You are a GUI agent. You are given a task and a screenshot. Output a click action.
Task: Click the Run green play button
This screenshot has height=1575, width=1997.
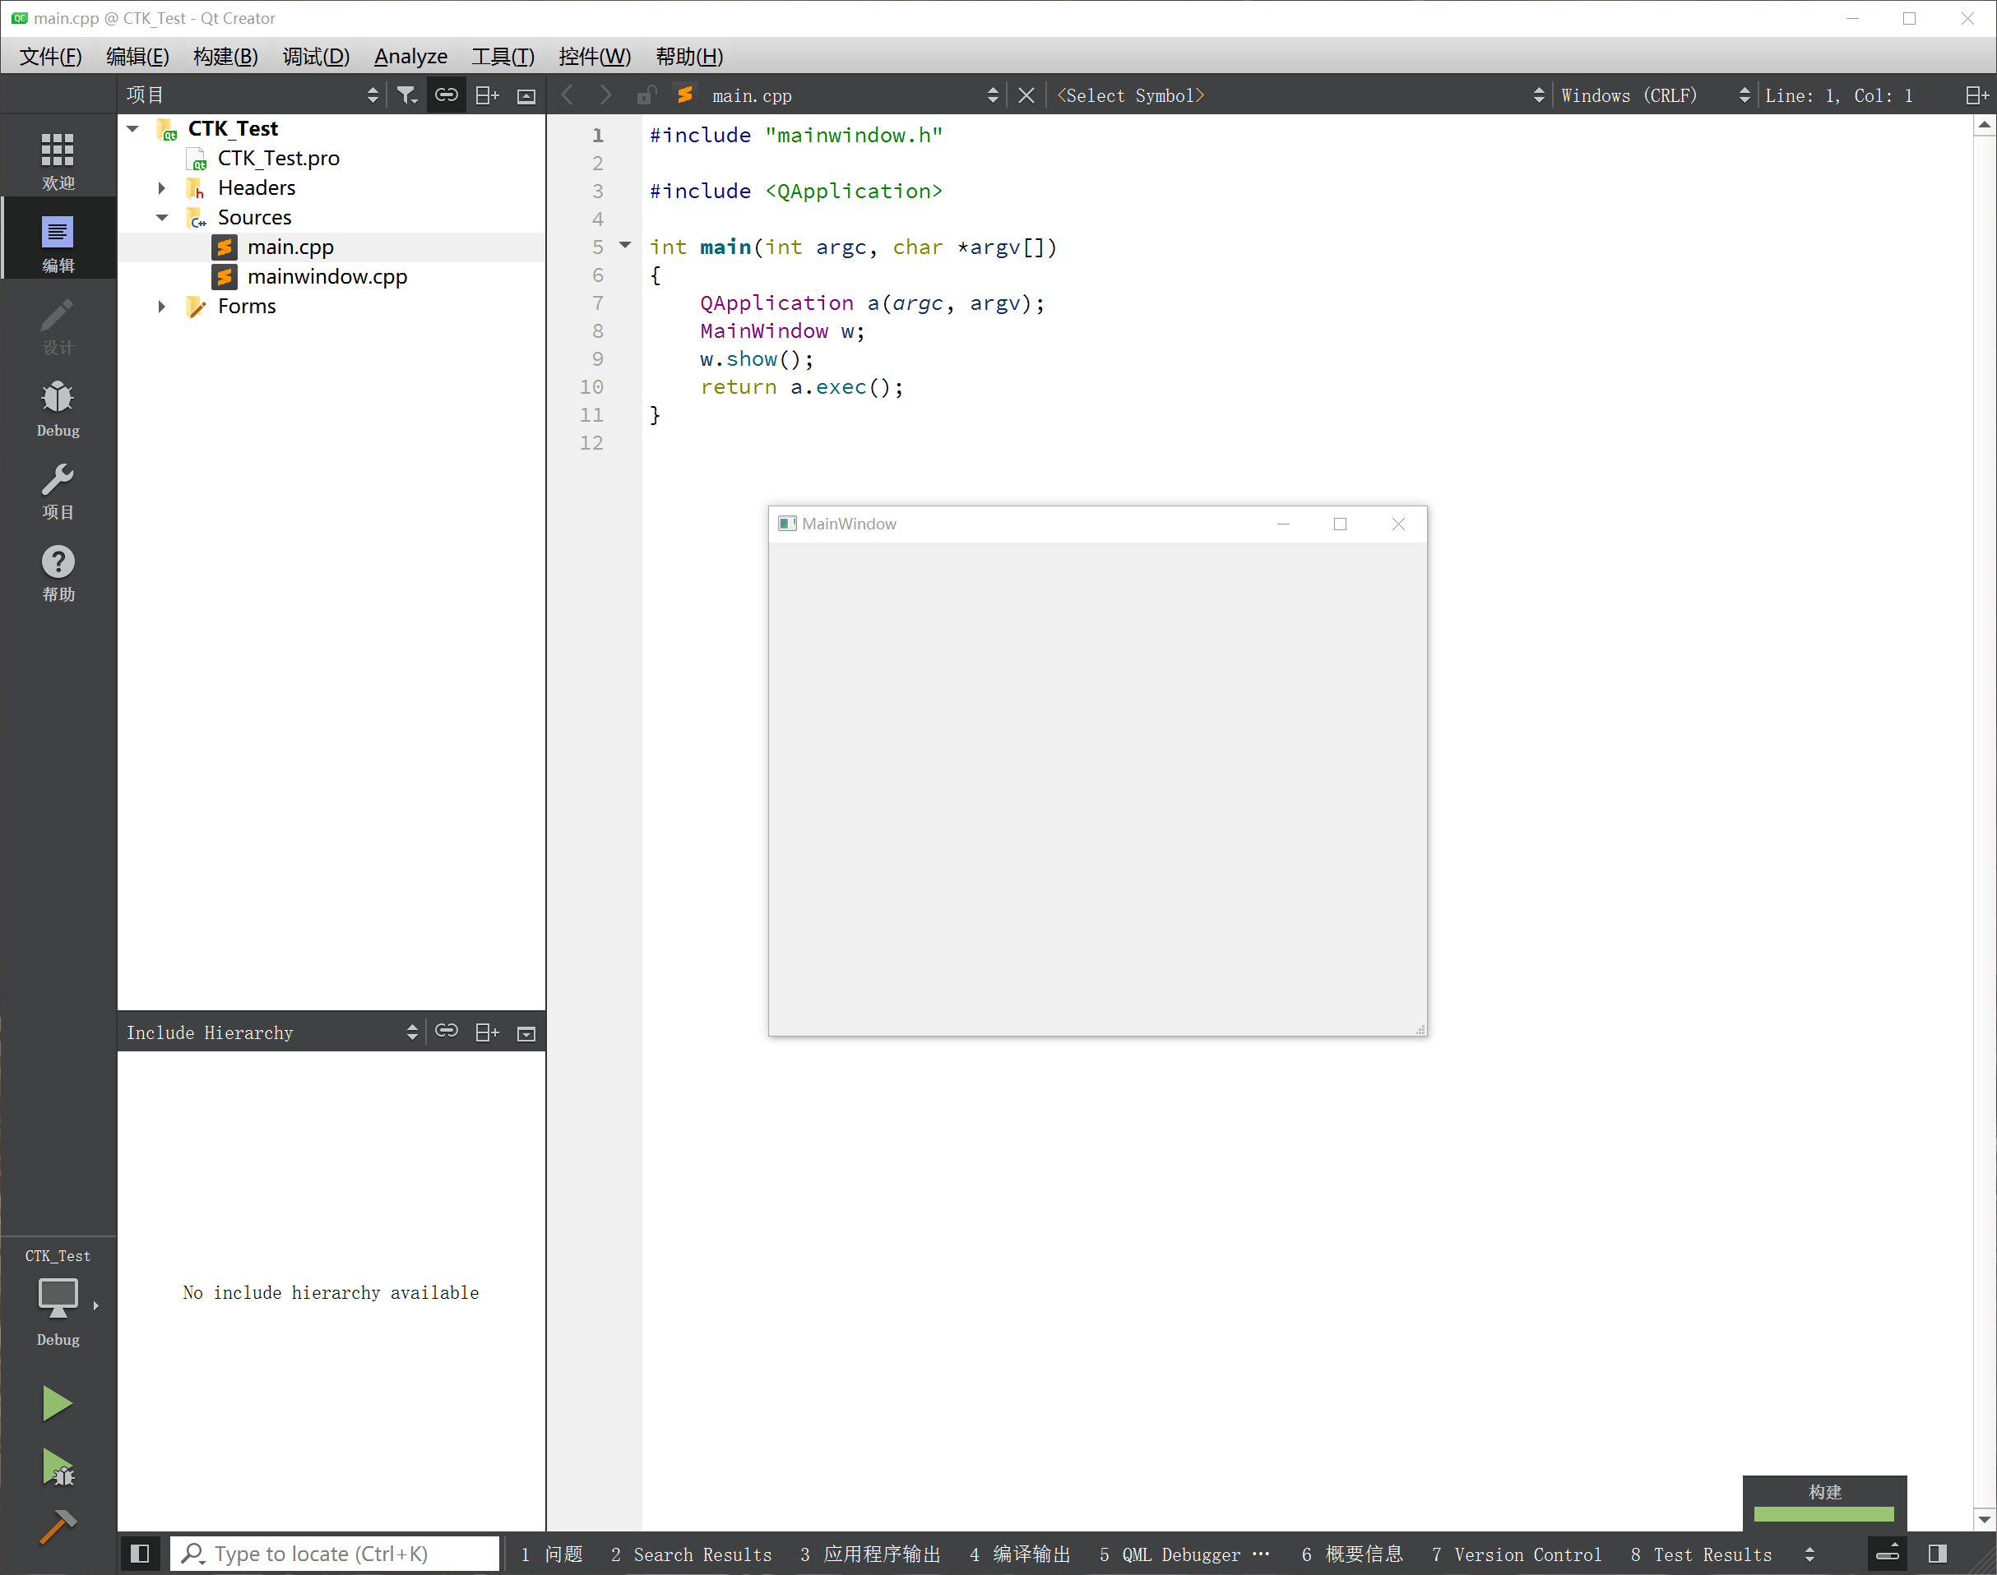(56, 1403)
